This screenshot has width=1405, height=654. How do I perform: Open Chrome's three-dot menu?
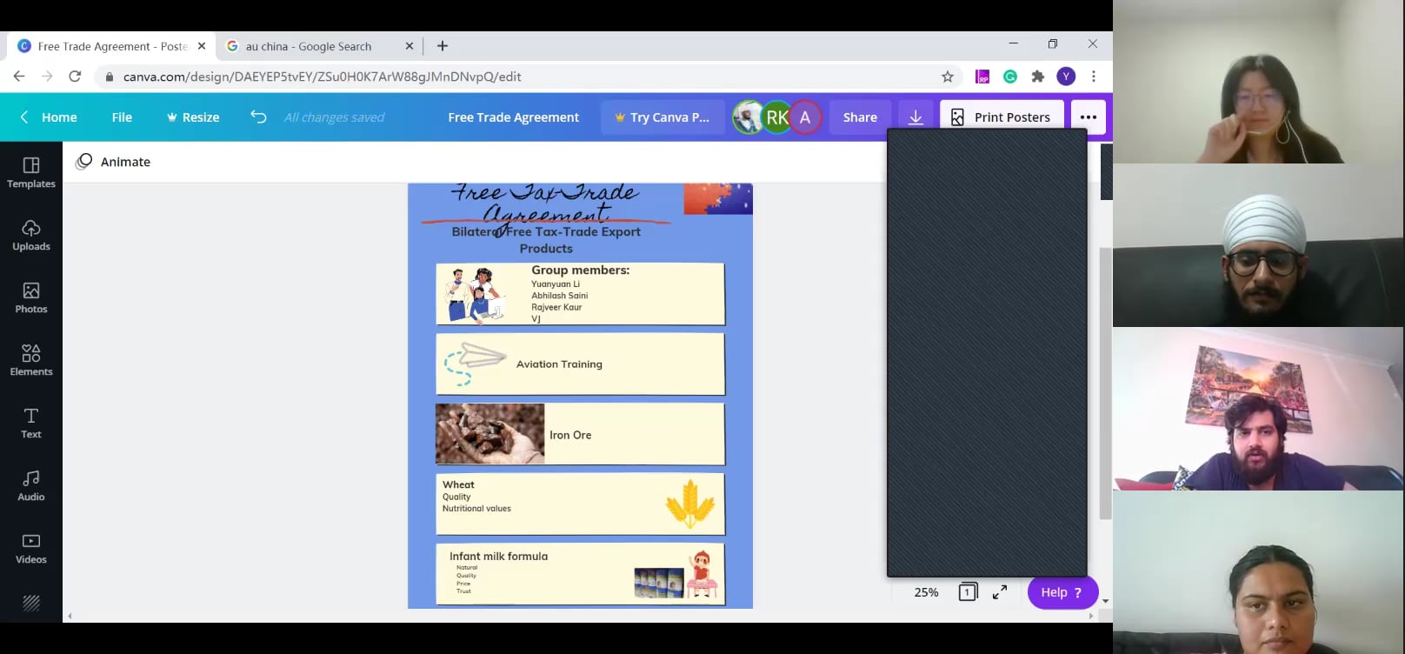pos(1094,77)
